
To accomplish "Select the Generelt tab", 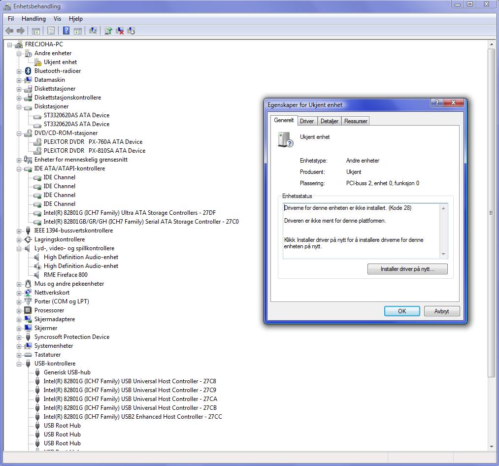I will click(x=284, y=120).
